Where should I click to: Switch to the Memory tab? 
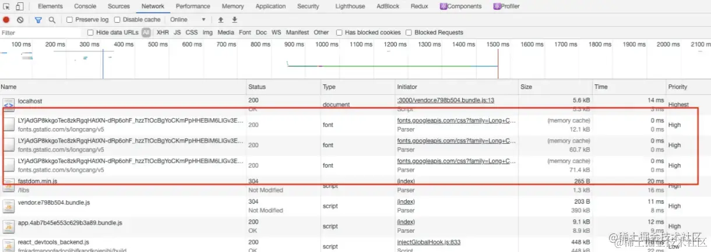click(x=233, y=6)
